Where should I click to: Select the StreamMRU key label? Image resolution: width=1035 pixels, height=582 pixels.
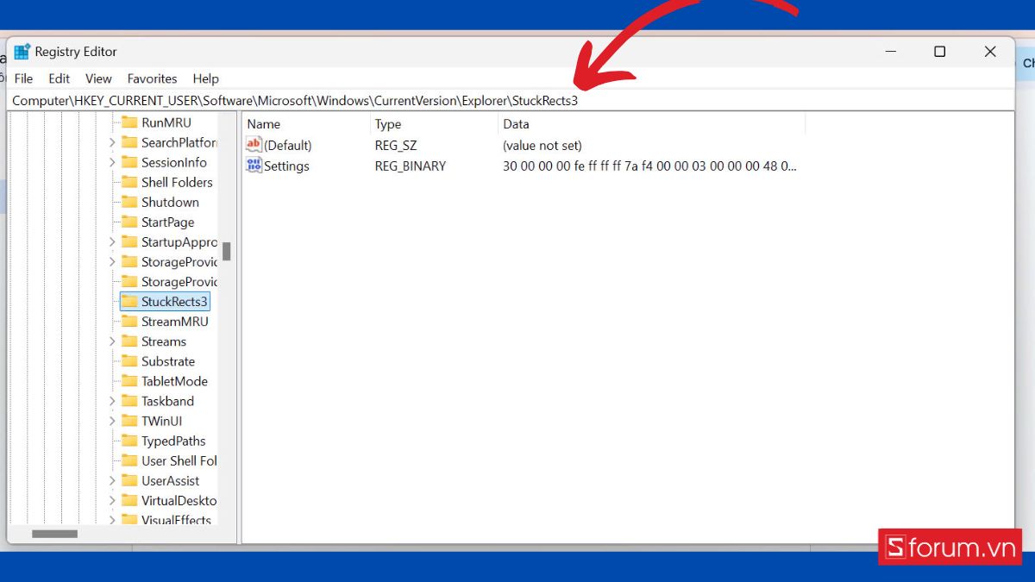pyautogui.click(x=175, y=322)
